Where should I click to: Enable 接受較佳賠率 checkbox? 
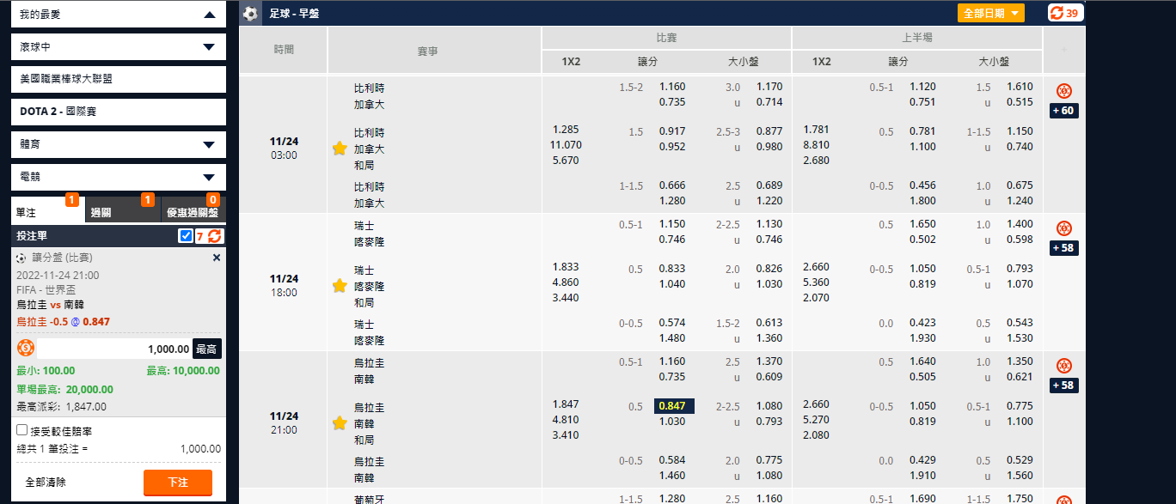(x=22, y=430)
